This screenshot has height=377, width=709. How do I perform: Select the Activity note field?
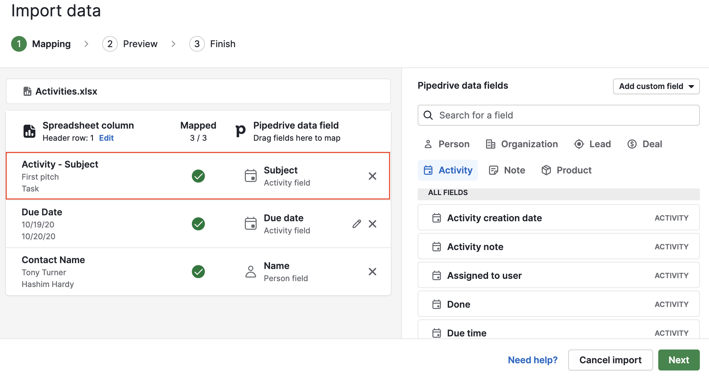[x=559, y=246]
